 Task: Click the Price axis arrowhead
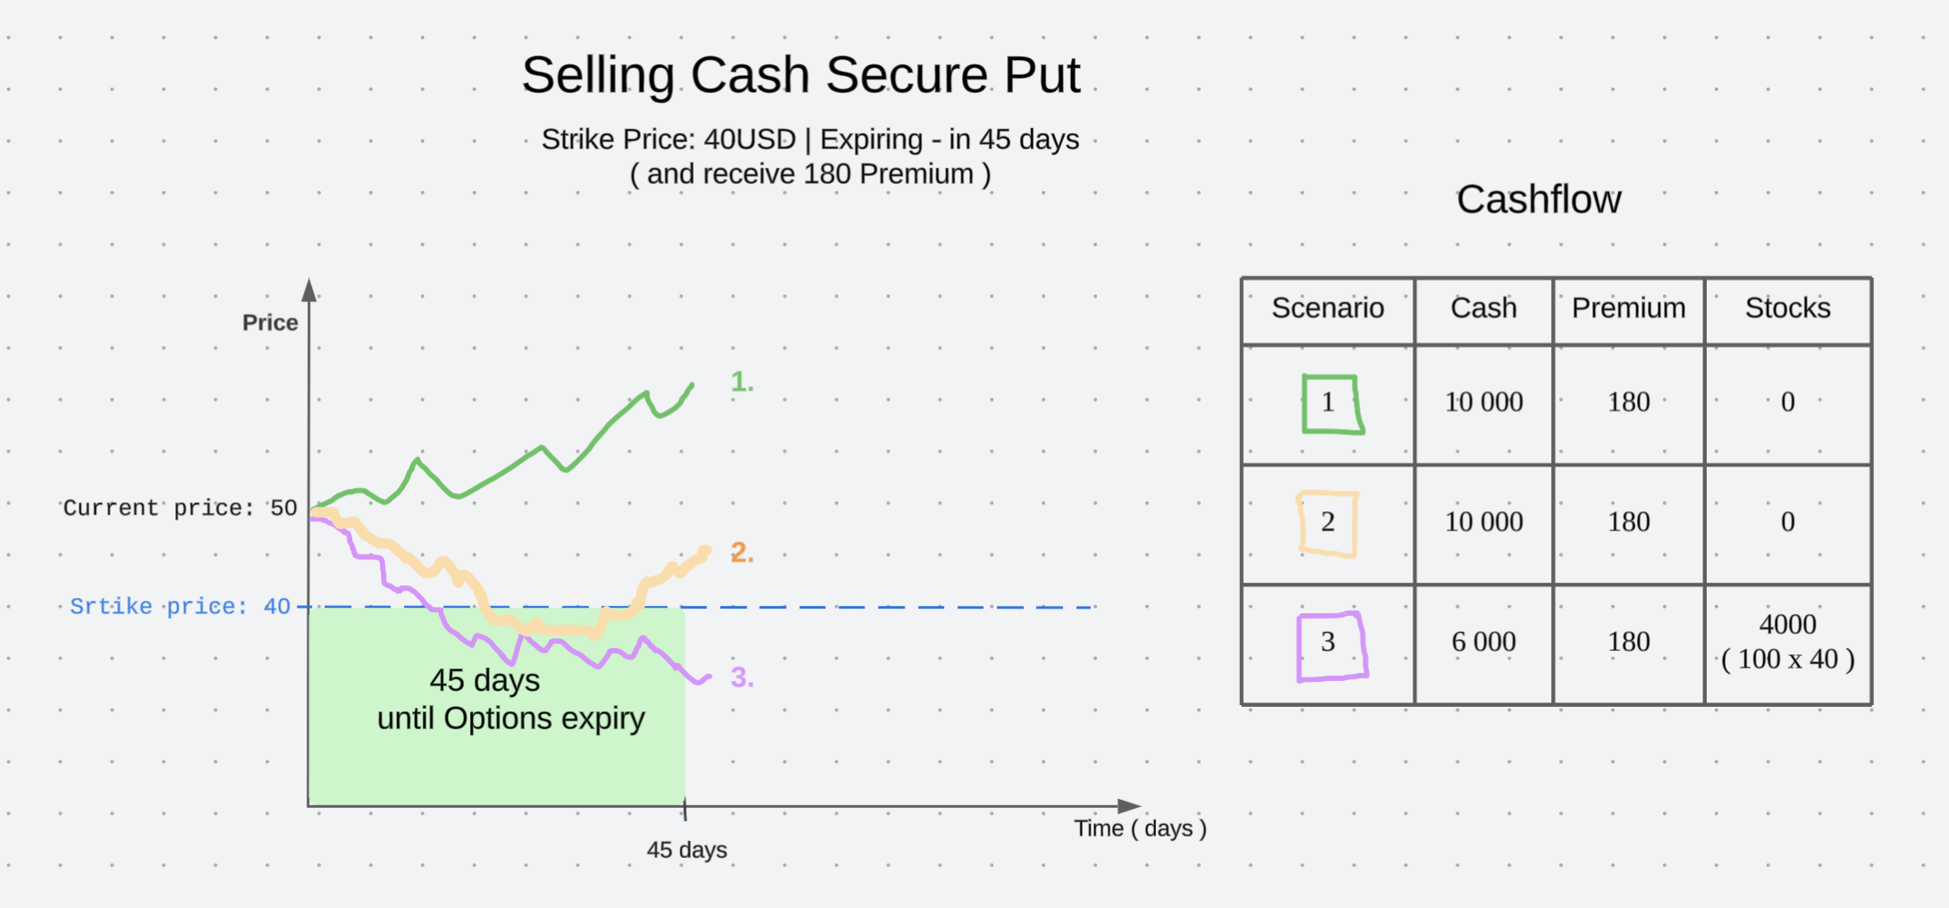tap(309, 290)
